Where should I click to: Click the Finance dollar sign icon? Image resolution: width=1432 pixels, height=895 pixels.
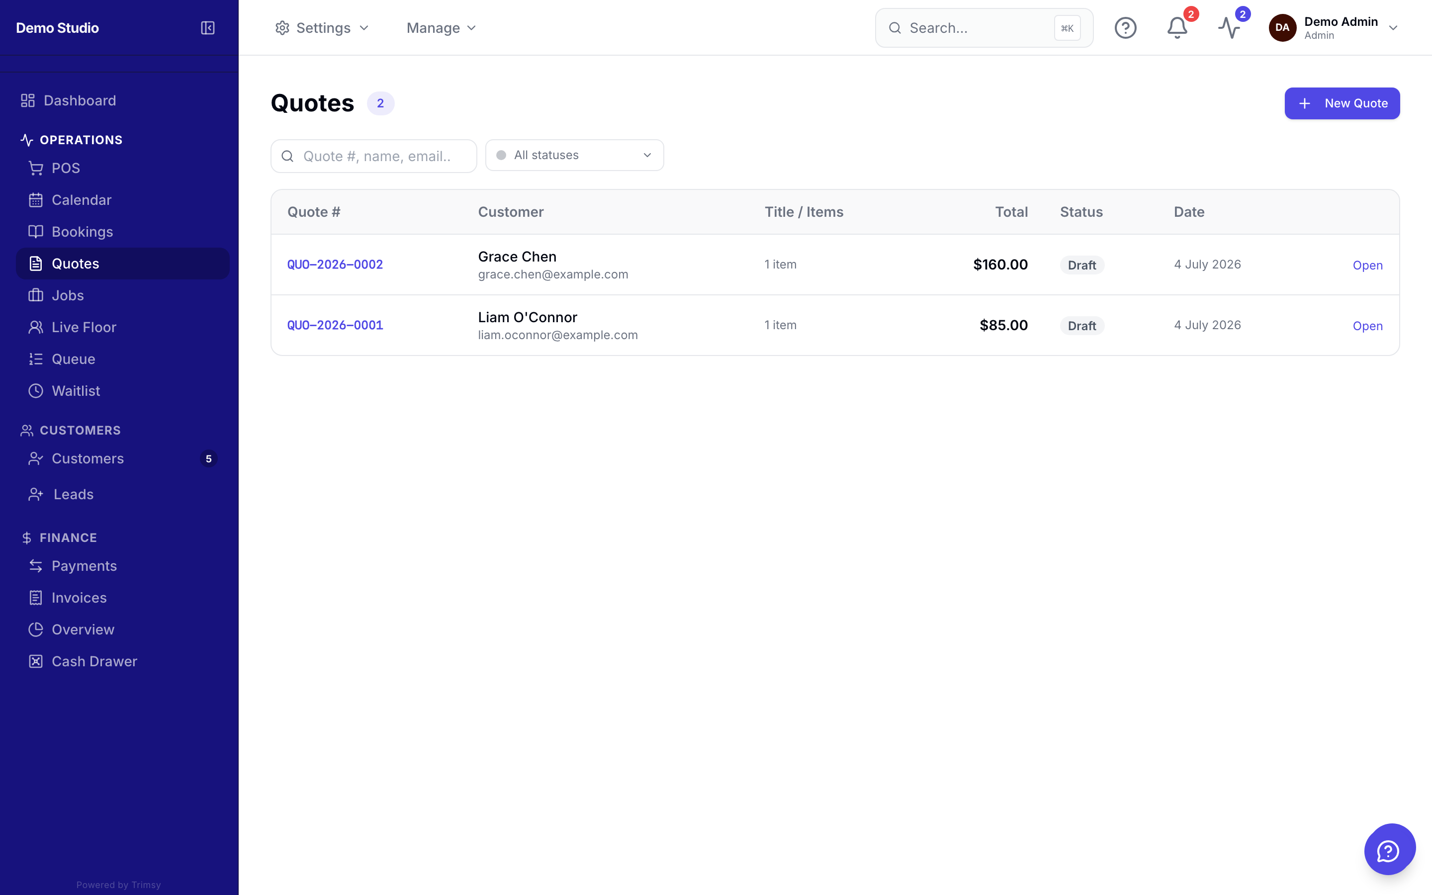pos(27,537)
